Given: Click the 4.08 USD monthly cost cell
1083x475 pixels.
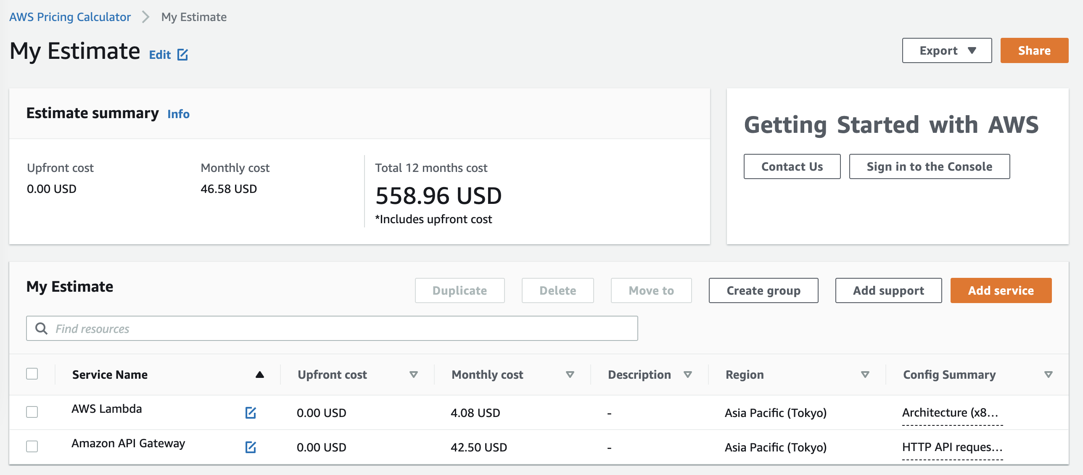Looking at the screenshot, I should 475,413.
